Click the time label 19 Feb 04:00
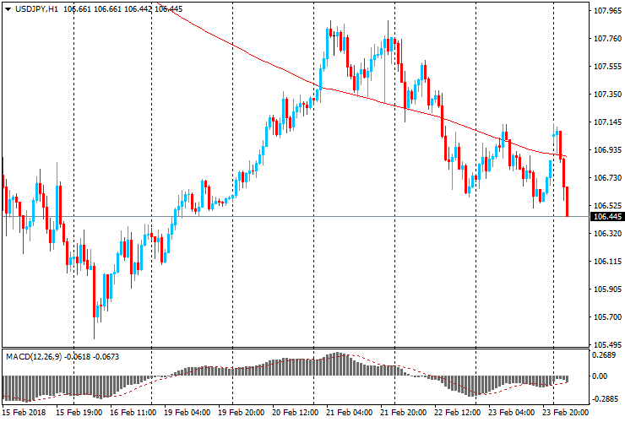Image resolution: width=625 pixels, height=422 pixels. tap(187, 413)
